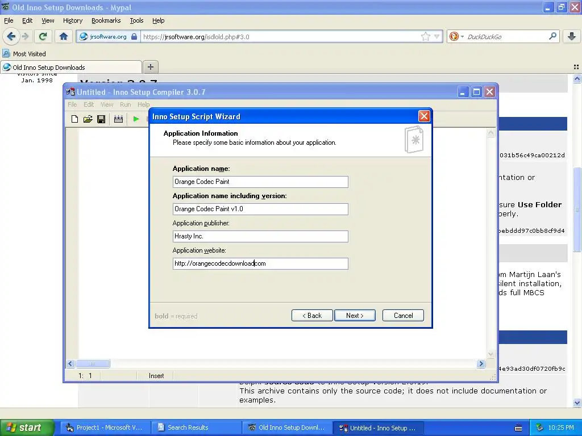The height and width of the screenshot is (436, 582).
Task: Switch to Search Results taskbar item
Action: coord(196,427)
